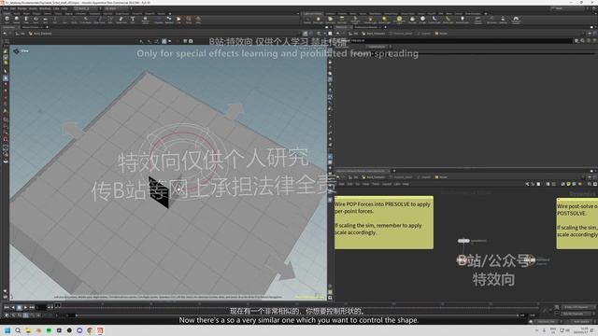This screenshot has height=336, width=598.
Task: Click the Auto Update button
Action: (x=581, y=321)
